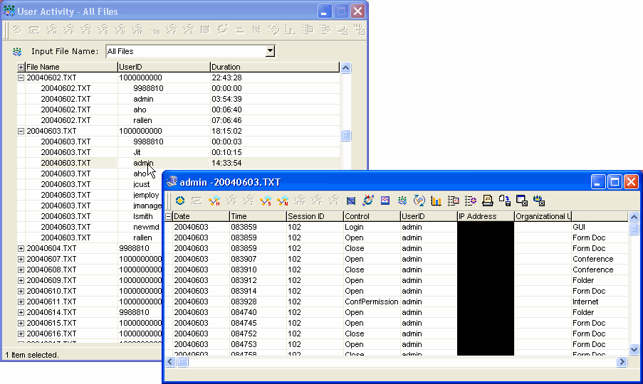Image resolution: width=643 pixels, height=384 pixels.
Task: Click the users-with-X icon at admin toolbar end
Action: tap(539, 201)
